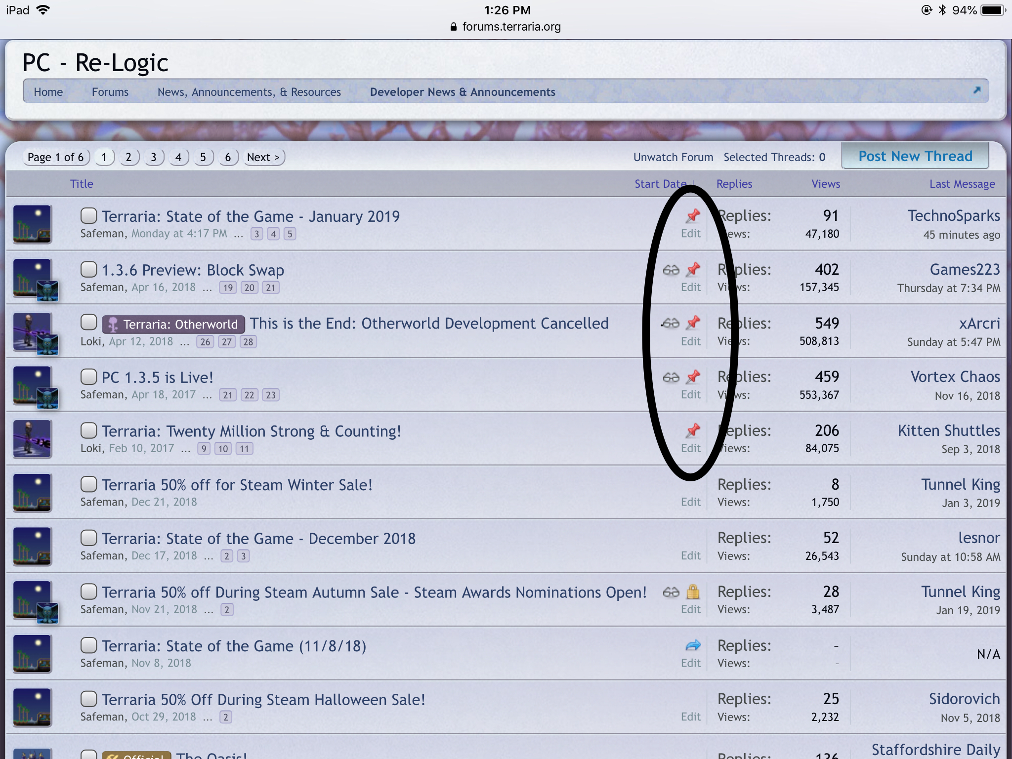Sort threads by Start Date column

click(664, 184)
